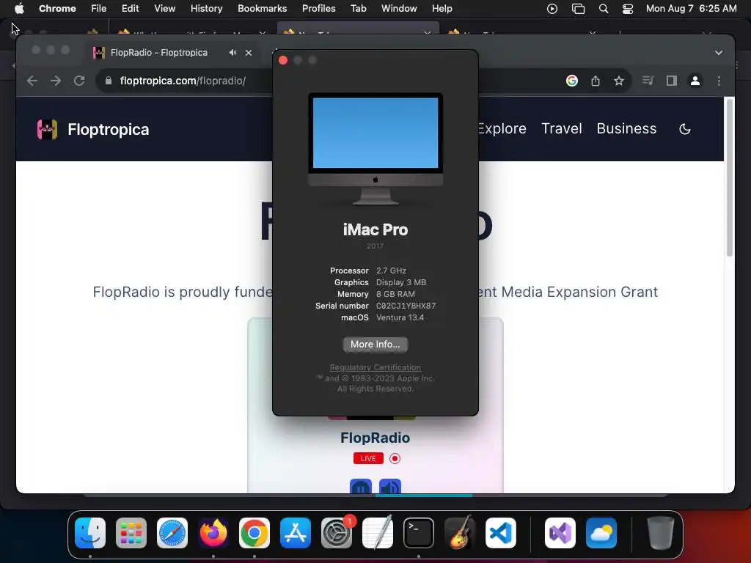751x563 pixels.
Task: Select the serial number C02CJ1Y8HX87
Action: (406, 306)
